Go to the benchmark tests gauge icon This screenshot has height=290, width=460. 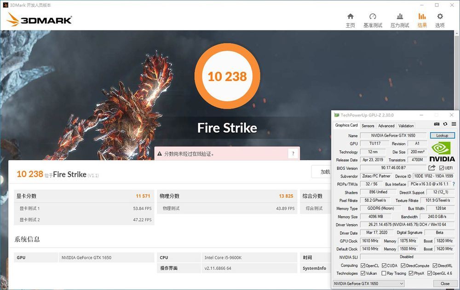click(x=373, y=17)
